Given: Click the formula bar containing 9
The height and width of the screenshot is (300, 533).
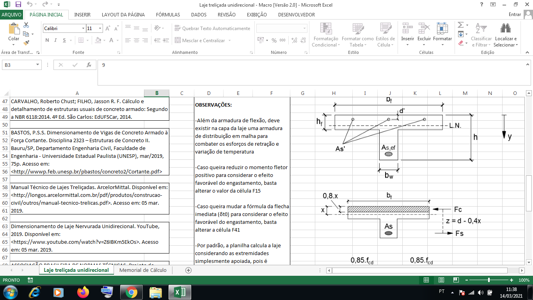Looking at the screenshot, I should click(311, 72).
